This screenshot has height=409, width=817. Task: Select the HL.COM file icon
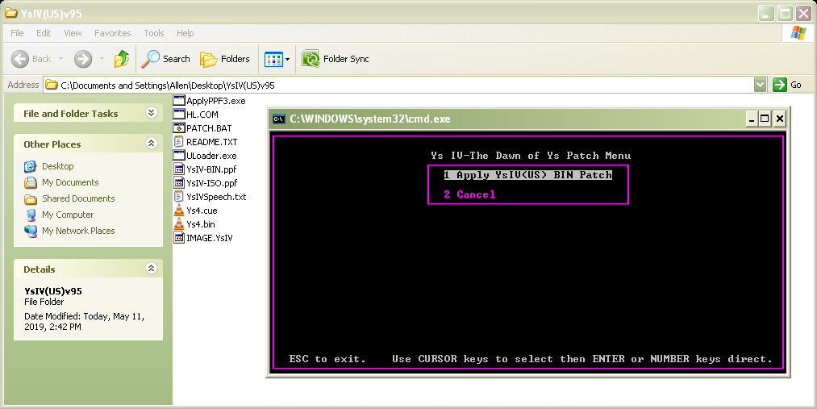(x=179, y=114)
